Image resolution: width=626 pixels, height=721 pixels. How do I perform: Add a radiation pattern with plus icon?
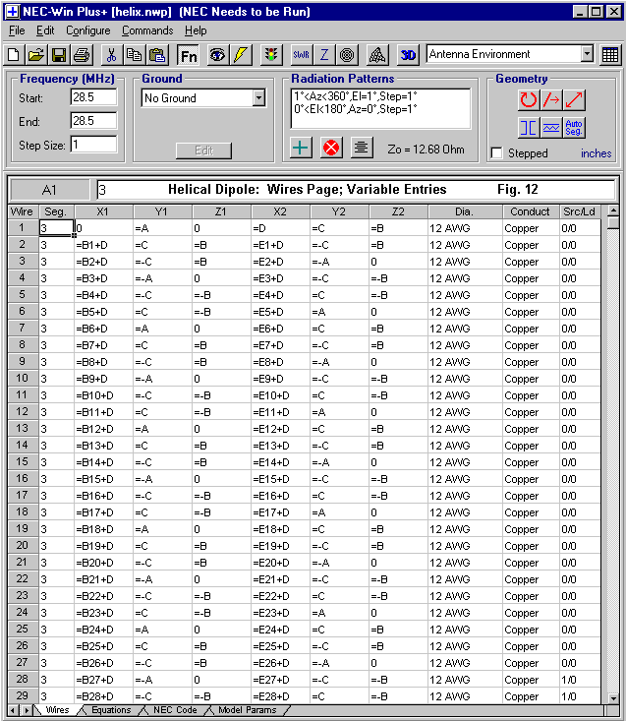302,148
